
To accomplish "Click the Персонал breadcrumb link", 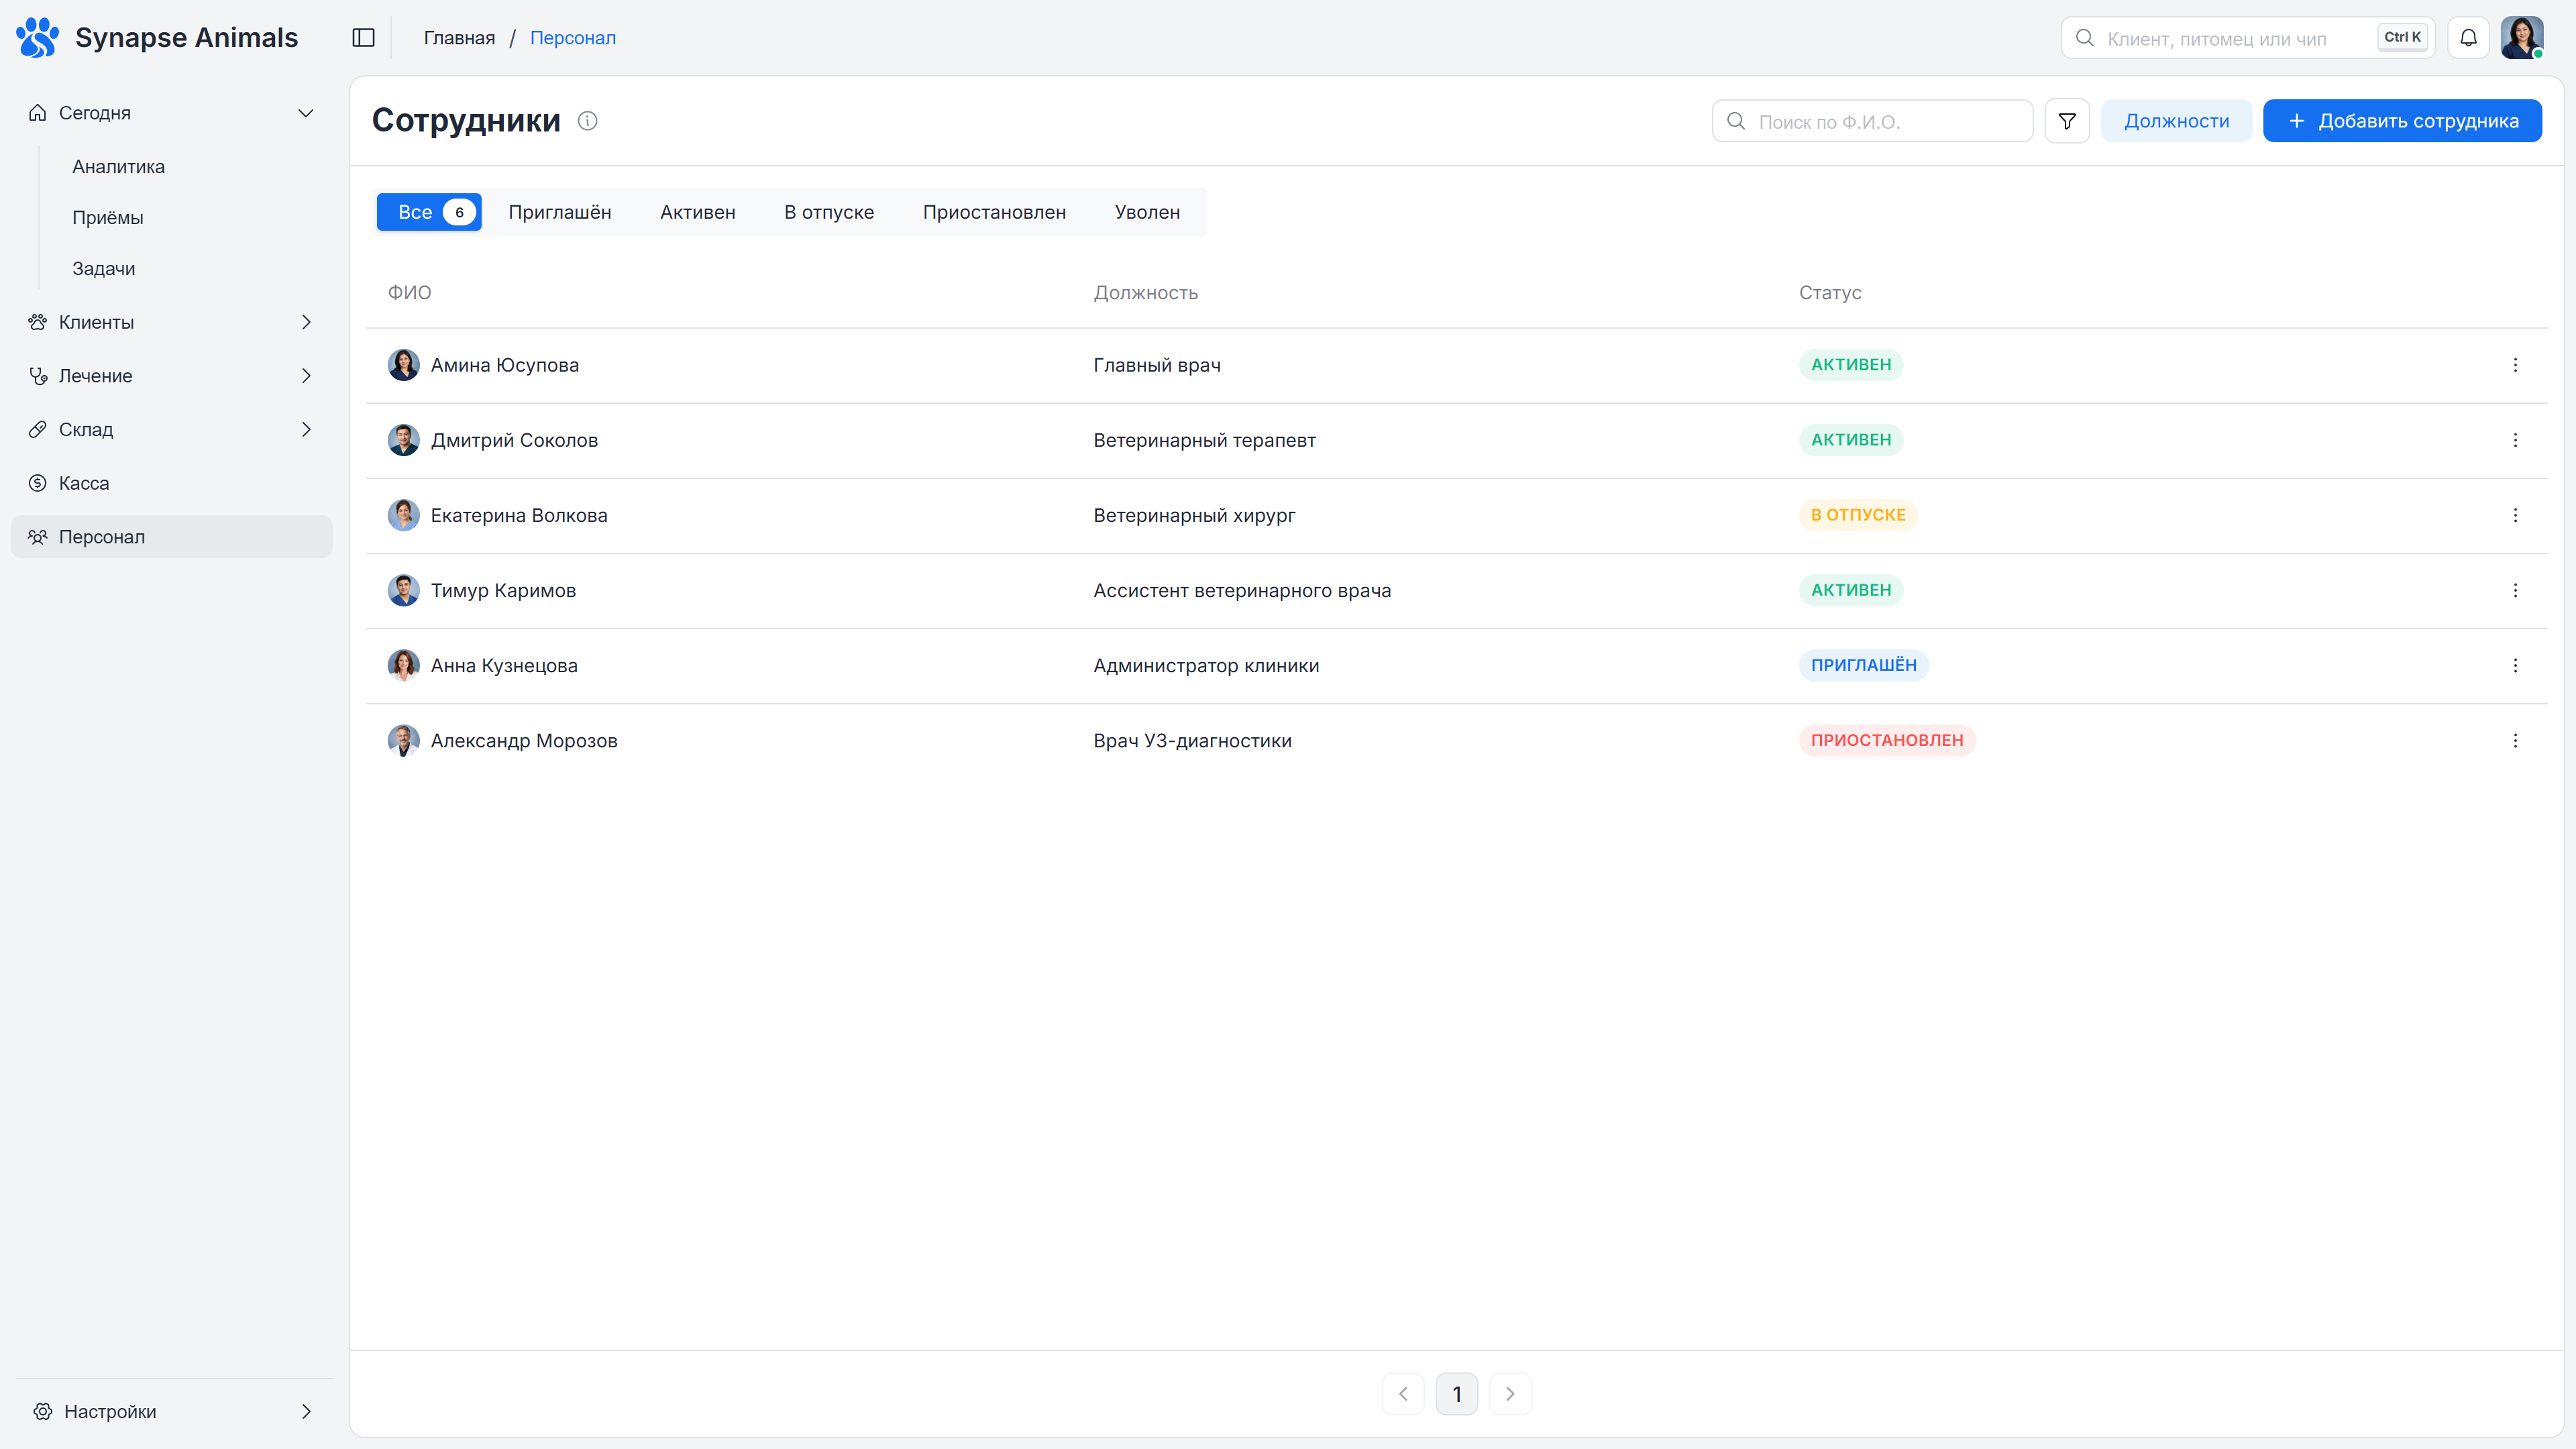I will click(x=573, y=38).
